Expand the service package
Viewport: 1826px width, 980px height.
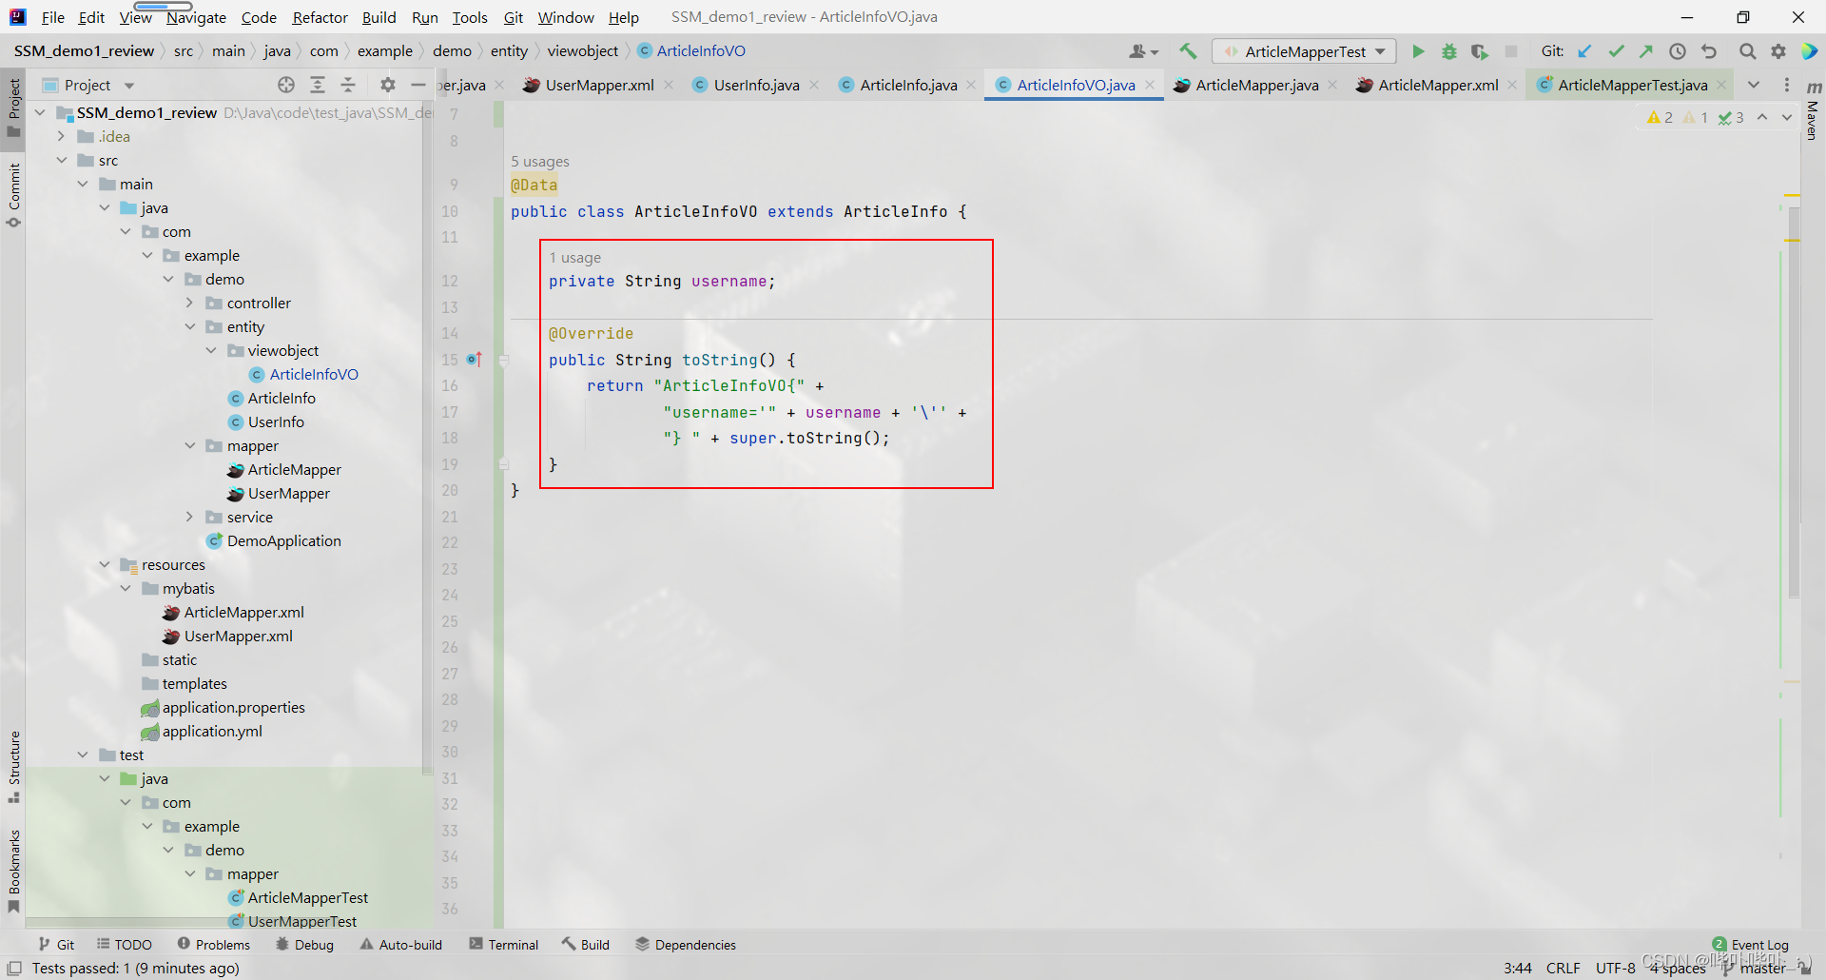pyautogui.click(x=189, y=517)
